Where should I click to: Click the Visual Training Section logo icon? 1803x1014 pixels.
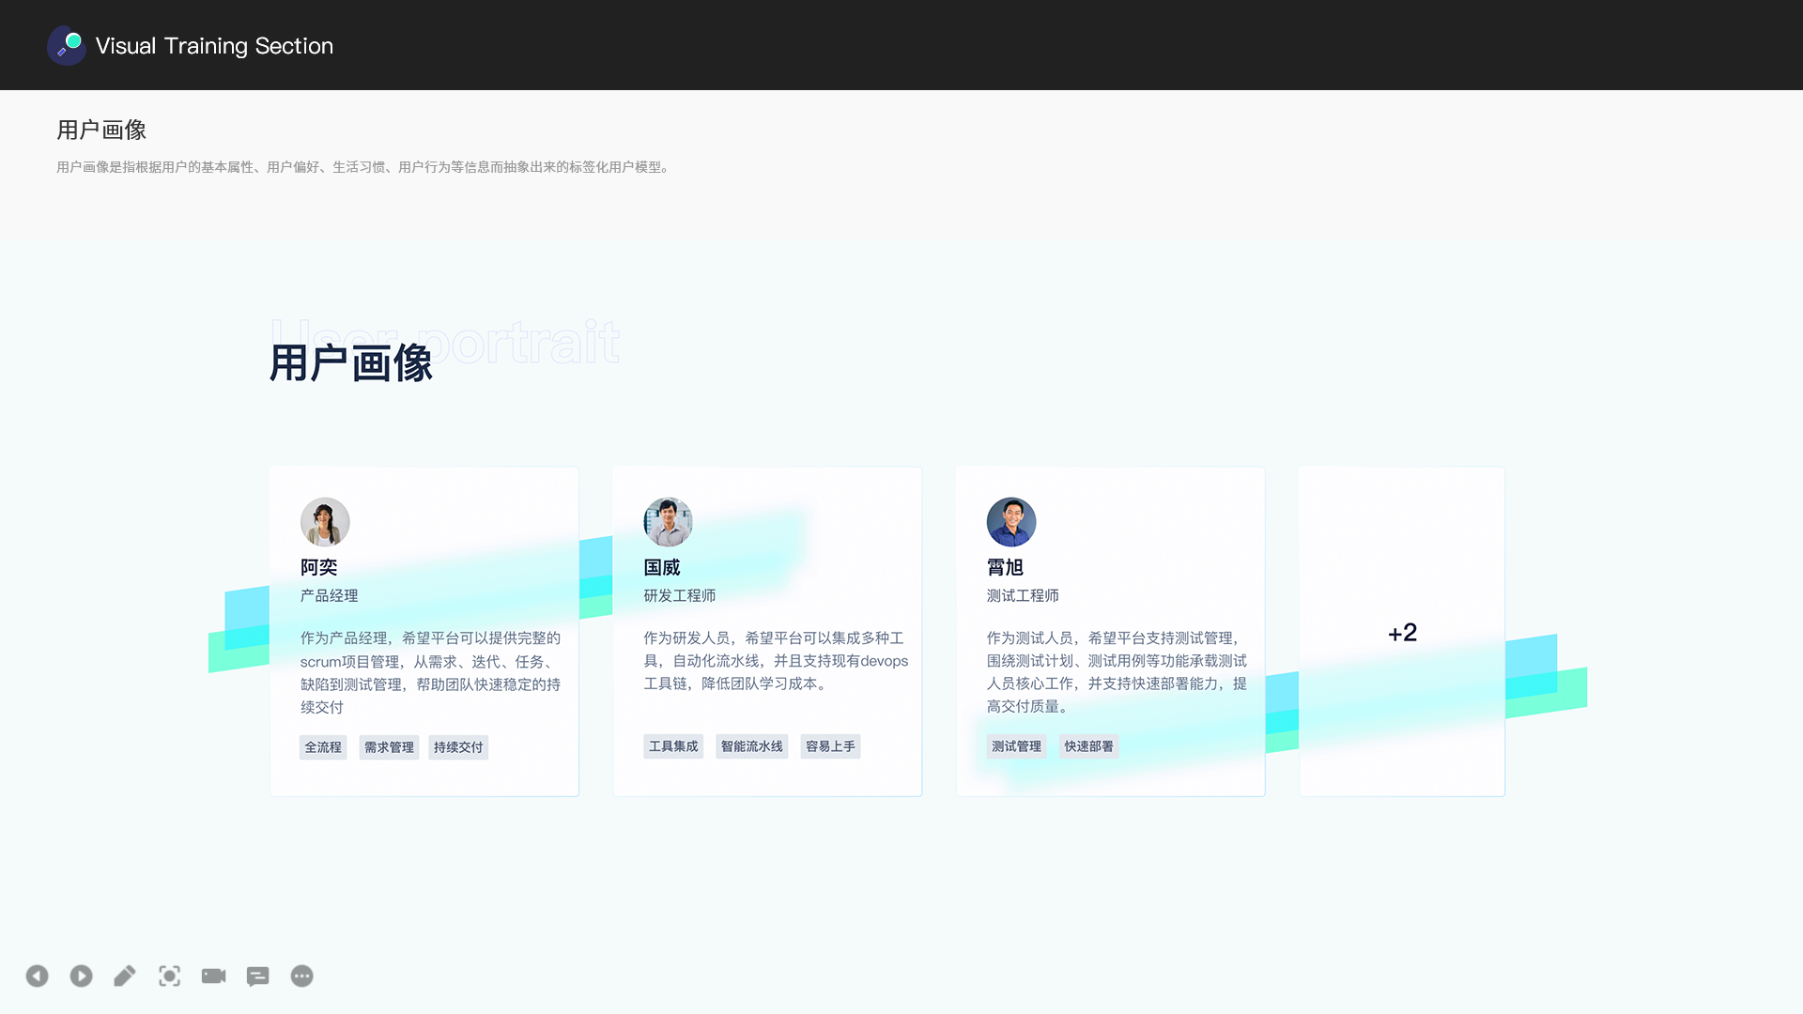click(x=67, y=45)
